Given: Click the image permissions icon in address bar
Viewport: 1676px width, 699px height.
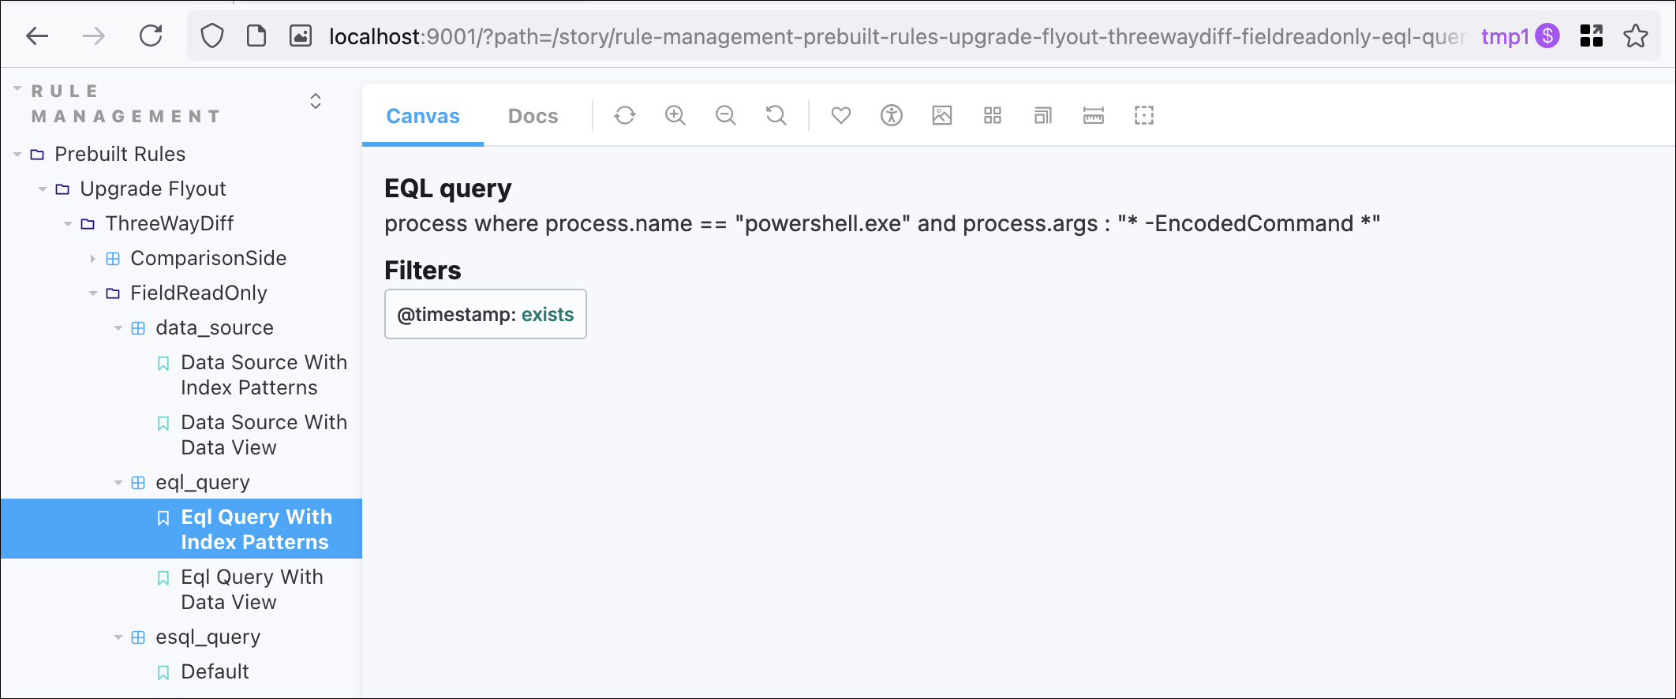Looking at the screenshot, I should click(x=301, y=36).
